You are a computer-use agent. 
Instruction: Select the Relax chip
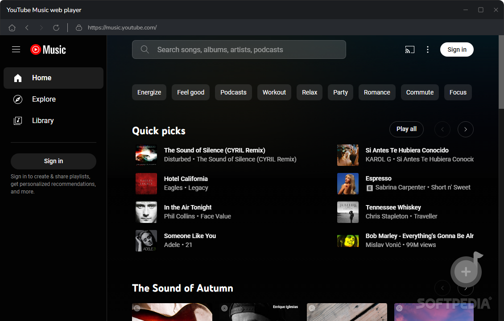310,92
